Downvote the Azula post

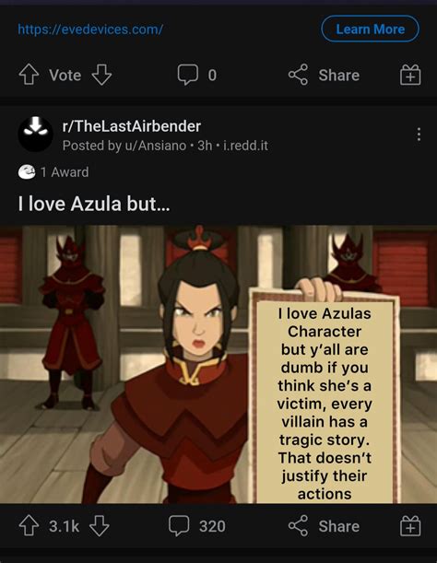coord(100,525)
